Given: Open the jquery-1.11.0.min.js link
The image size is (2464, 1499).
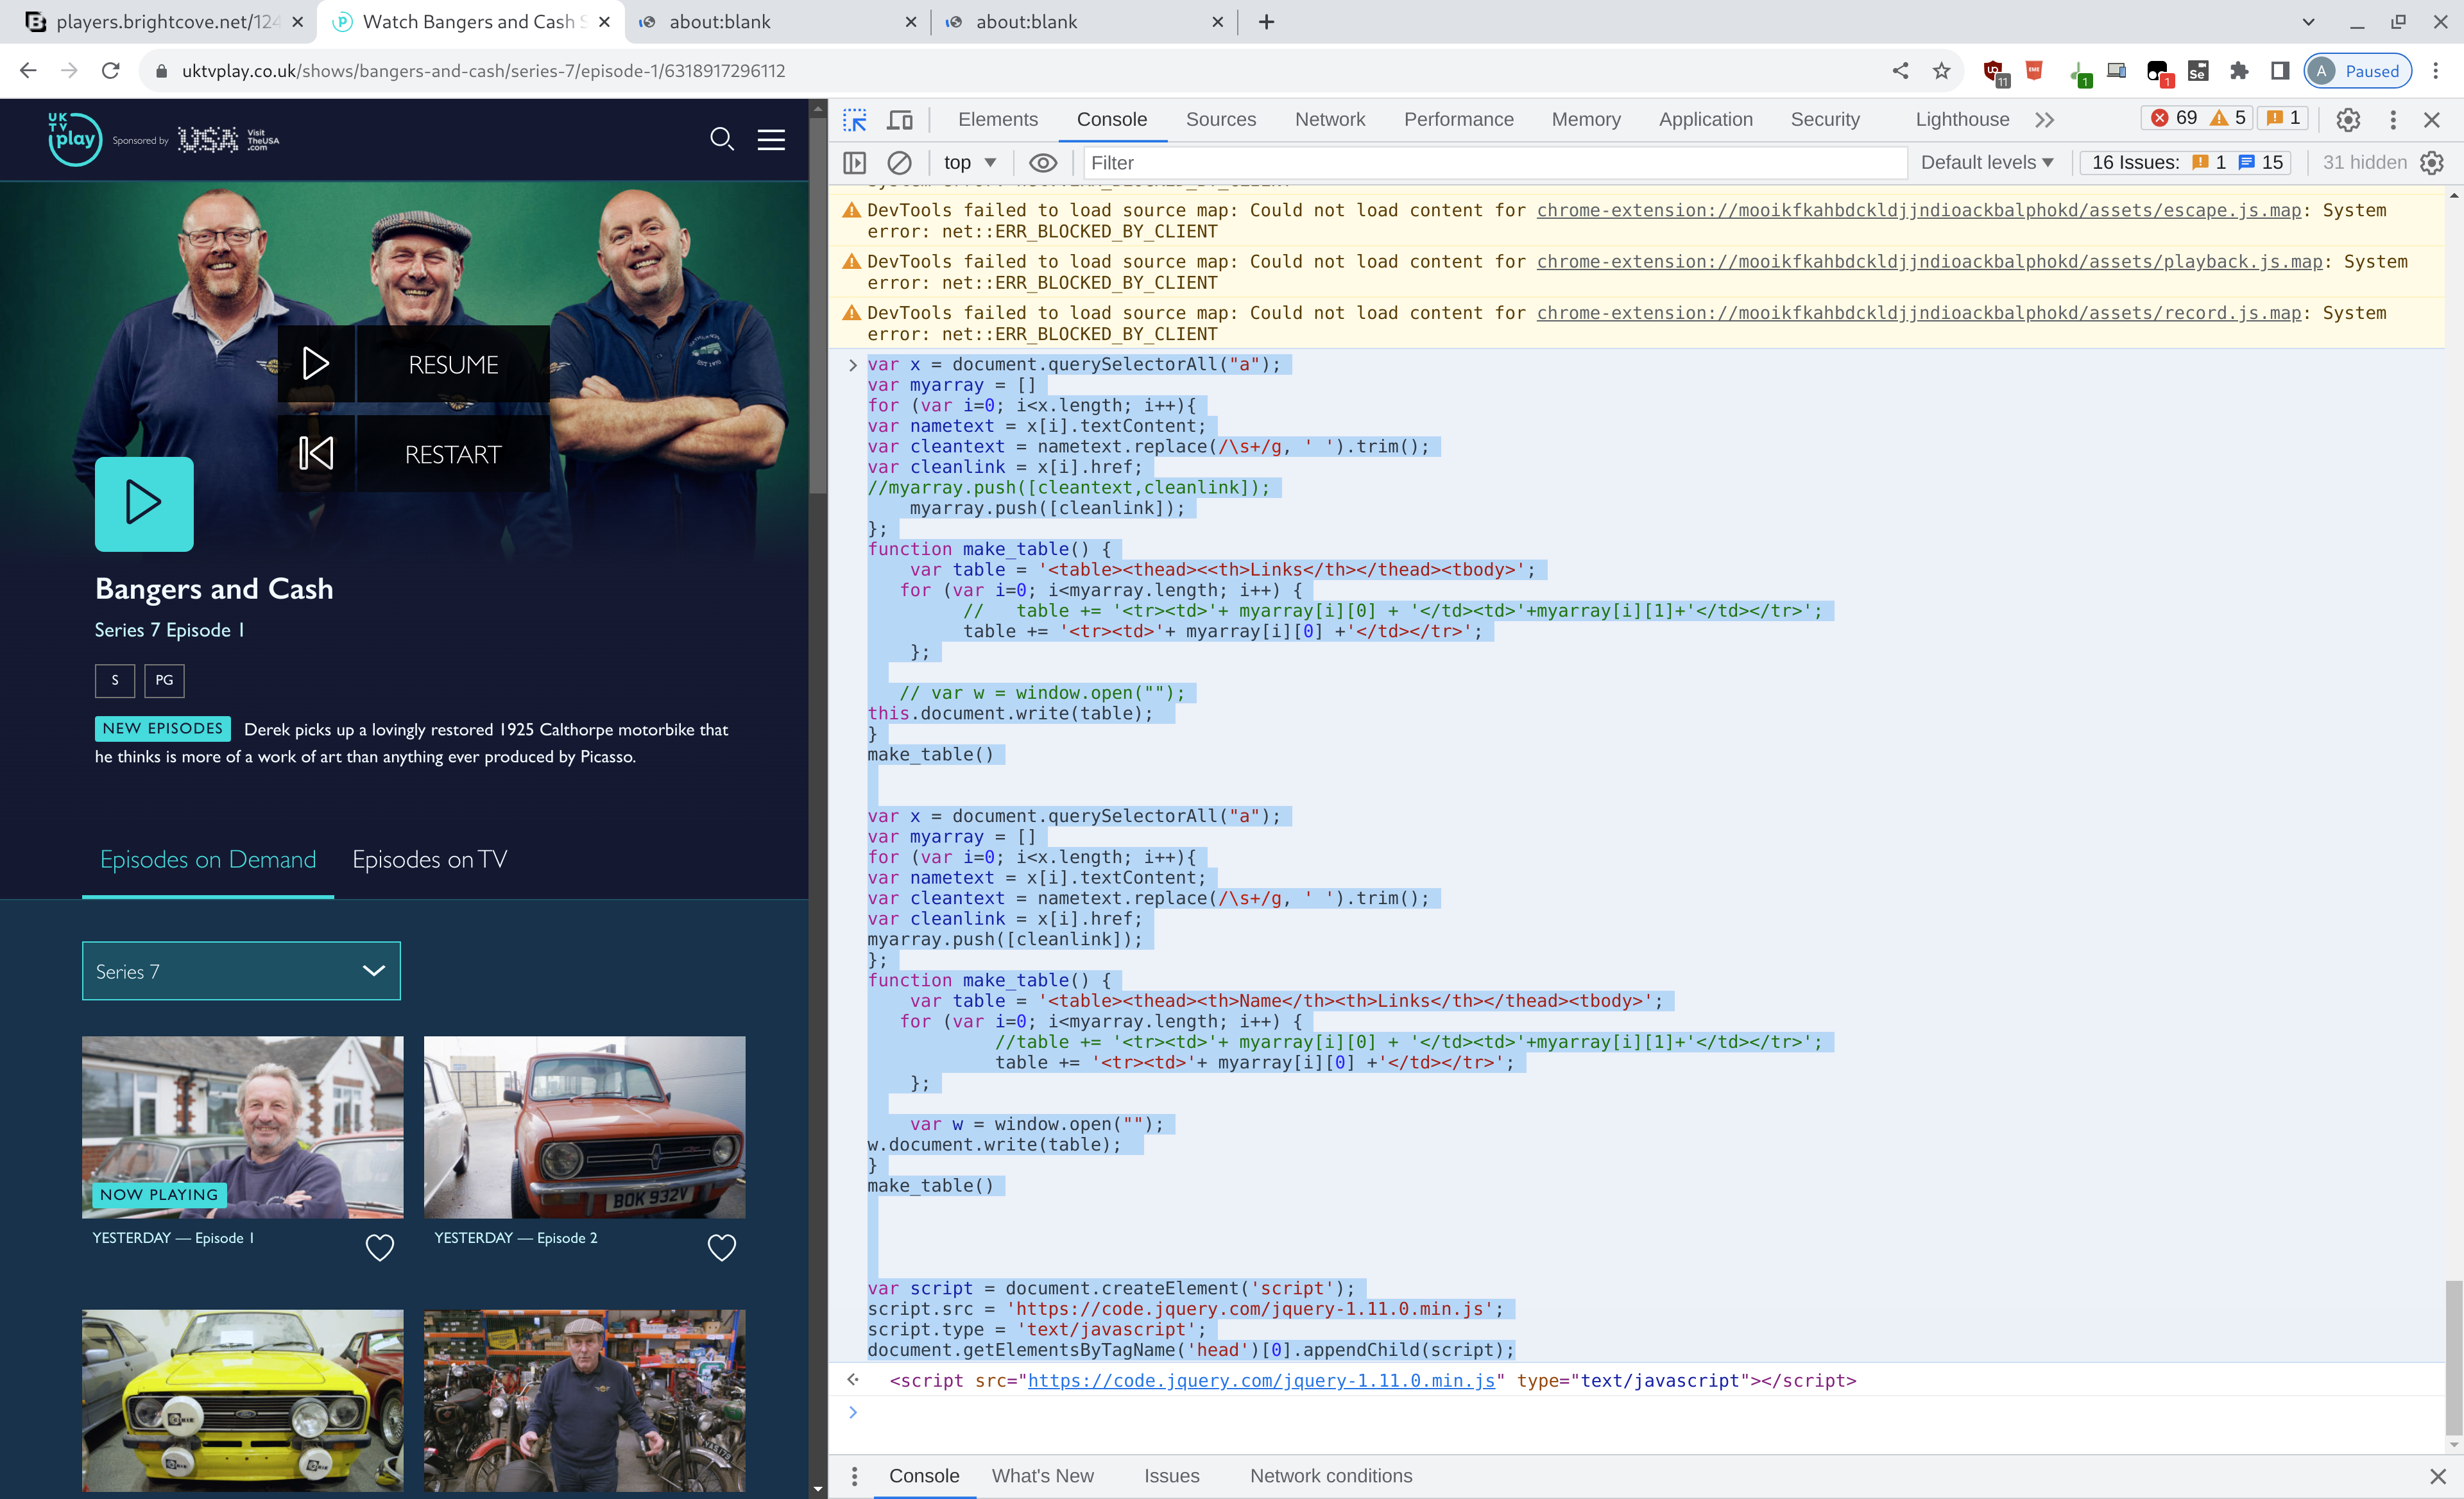Looking at the screenshot, I should point(1261,1380).
